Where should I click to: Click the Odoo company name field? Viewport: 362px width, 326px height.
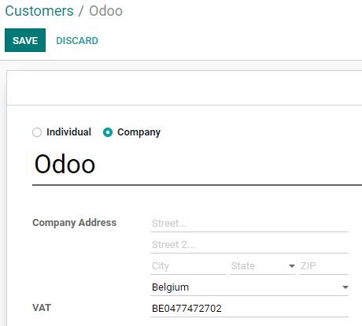click(197, 165)
